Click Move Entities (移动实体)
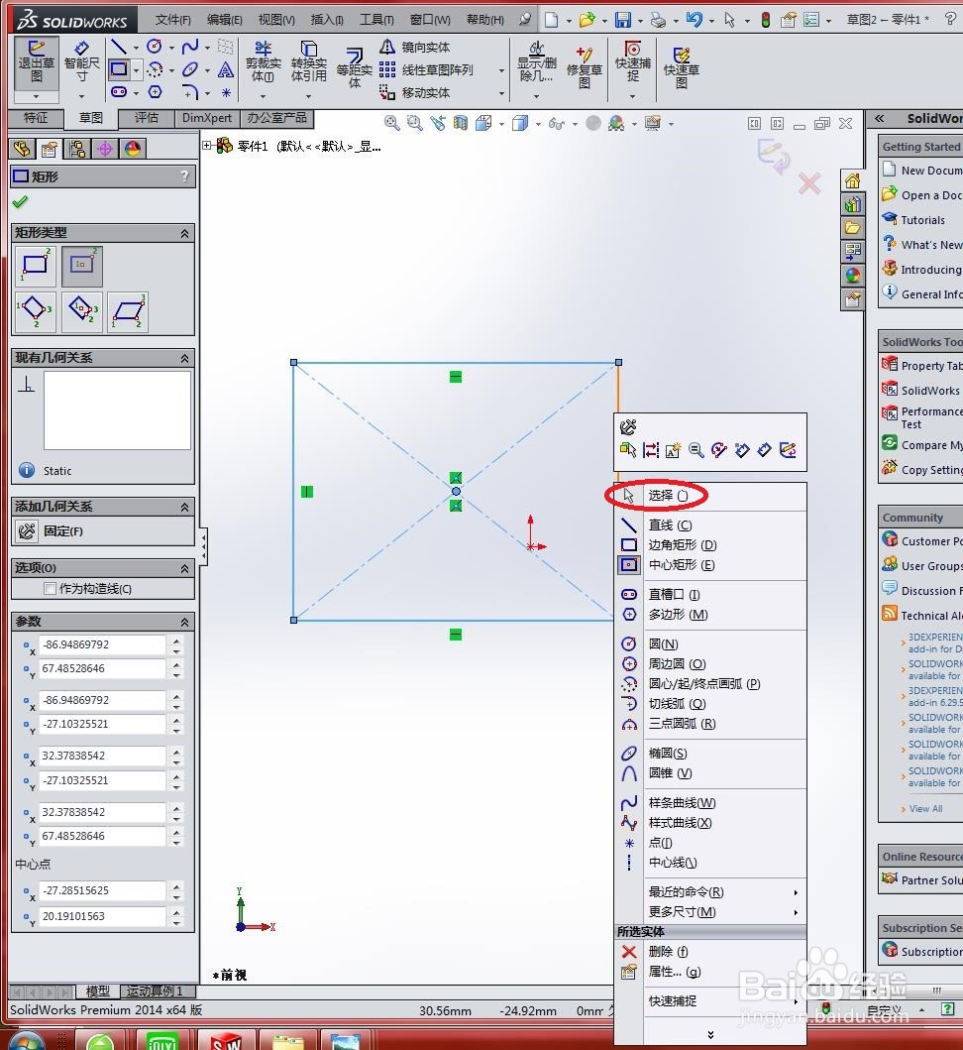The height and width of the screenshot is (1050, 963). click(x=415, y=92)
